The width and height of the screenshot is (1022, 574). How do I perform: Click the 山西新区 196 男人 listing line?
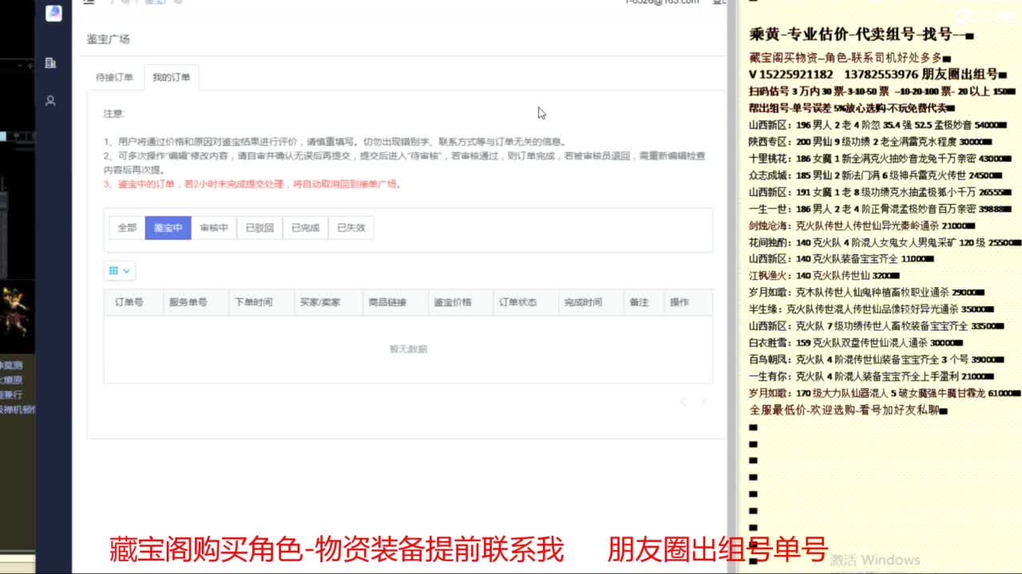877,125
